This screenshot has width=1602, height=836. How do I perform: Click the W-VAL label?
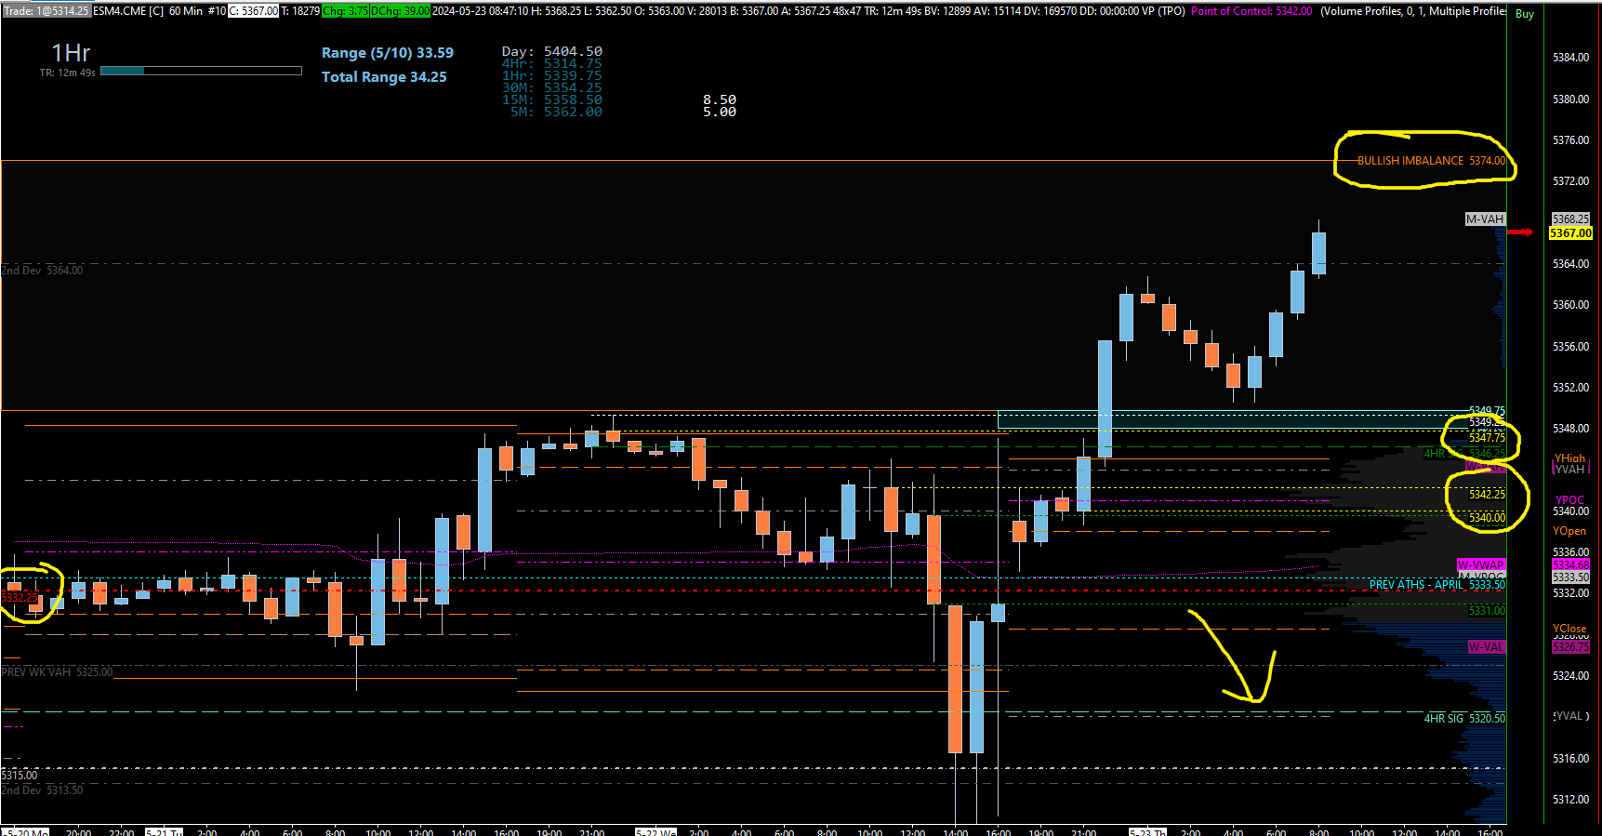click(x=1486, y=647)
